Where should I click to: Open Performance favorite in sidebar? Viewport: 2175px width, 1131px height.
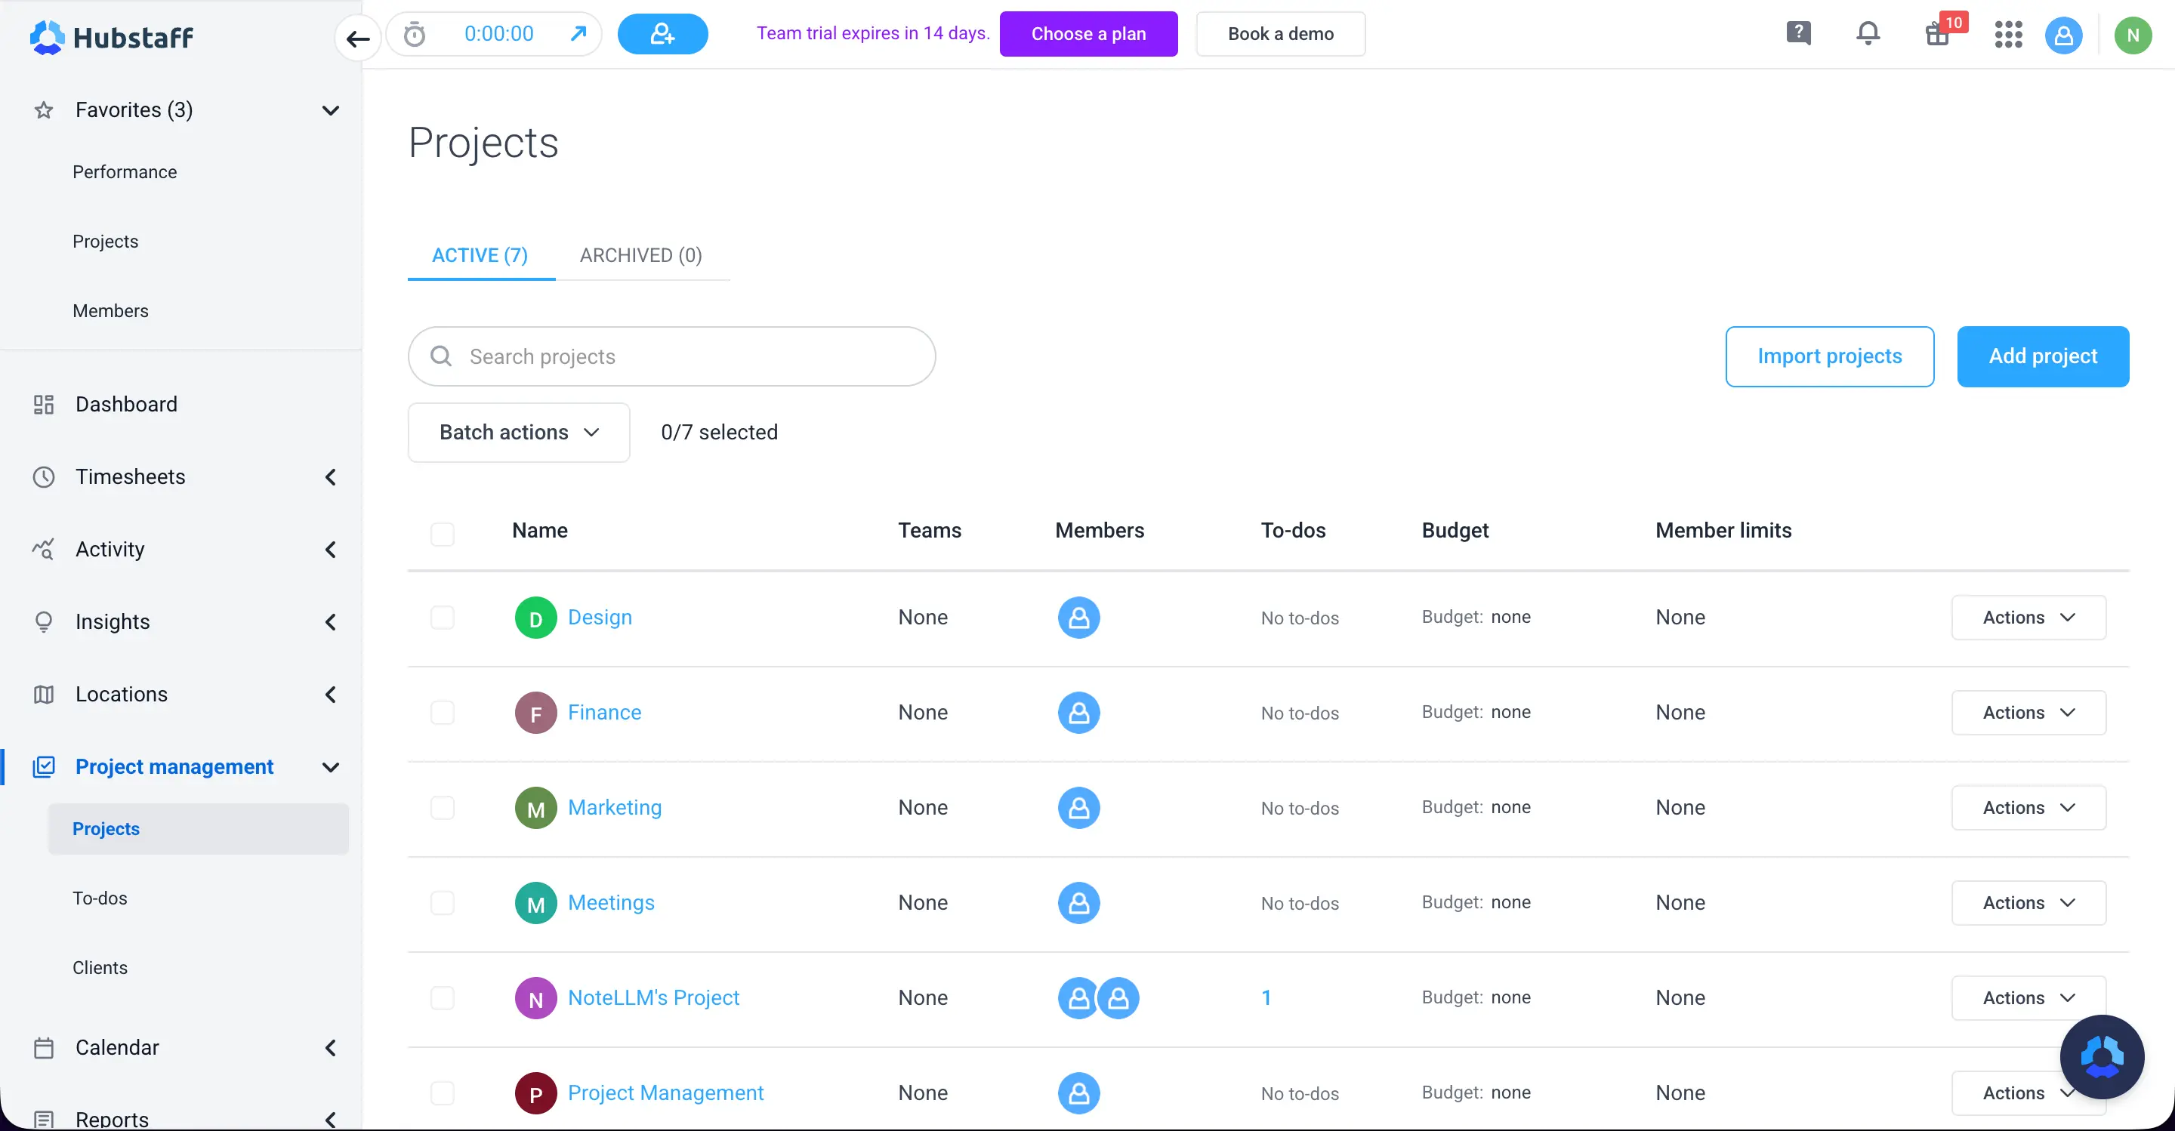click(x=124, y=172)
